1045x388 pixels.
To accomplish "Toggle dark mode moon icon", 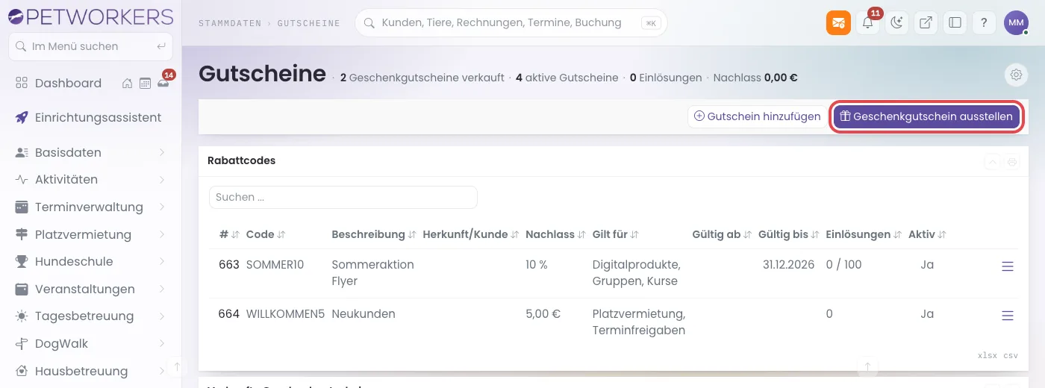I will pos(896,22).
